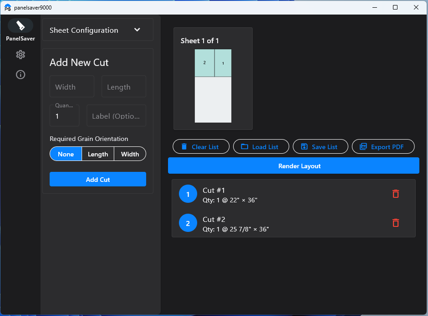This screenshot has height=316, width=428.
Task: Minimize the panelsaver9000 window
Action: click(x=374, y=7)
